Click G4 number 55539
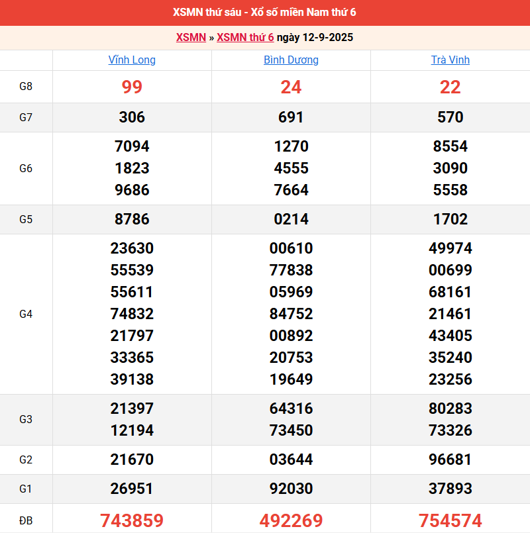This screenshot has width=530, height=533. 132,270
